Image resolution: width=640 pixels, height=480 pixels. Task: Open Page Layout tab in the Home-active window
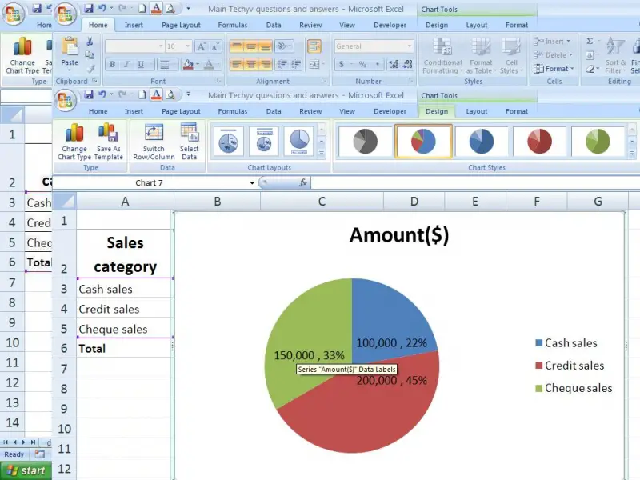(181, 25)
